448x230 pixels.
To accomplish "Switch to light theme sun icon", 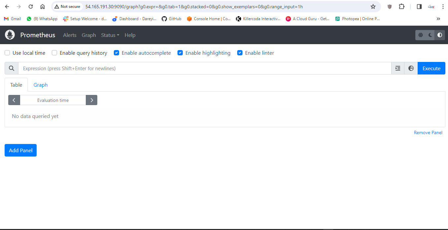I will pos(420,35).
